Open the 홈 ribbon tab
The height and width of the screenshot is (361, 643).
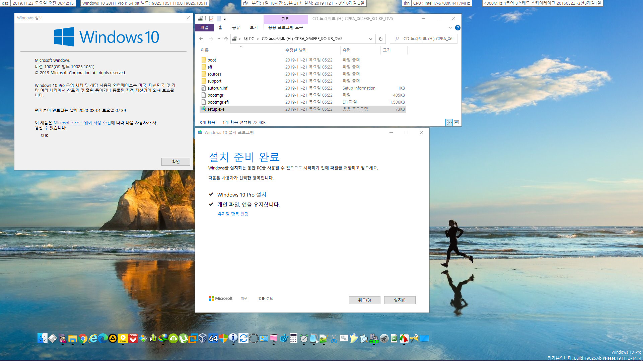click(220, 27)
